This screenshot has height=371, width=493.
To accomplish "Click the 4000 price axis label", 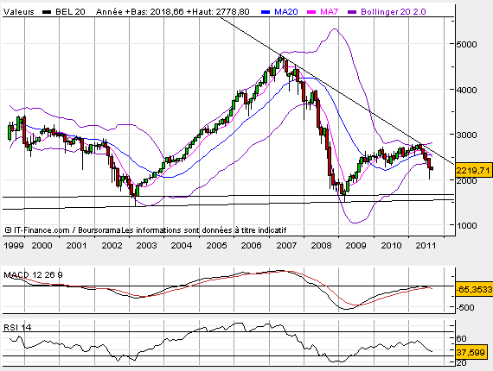I will click(466, 90).
